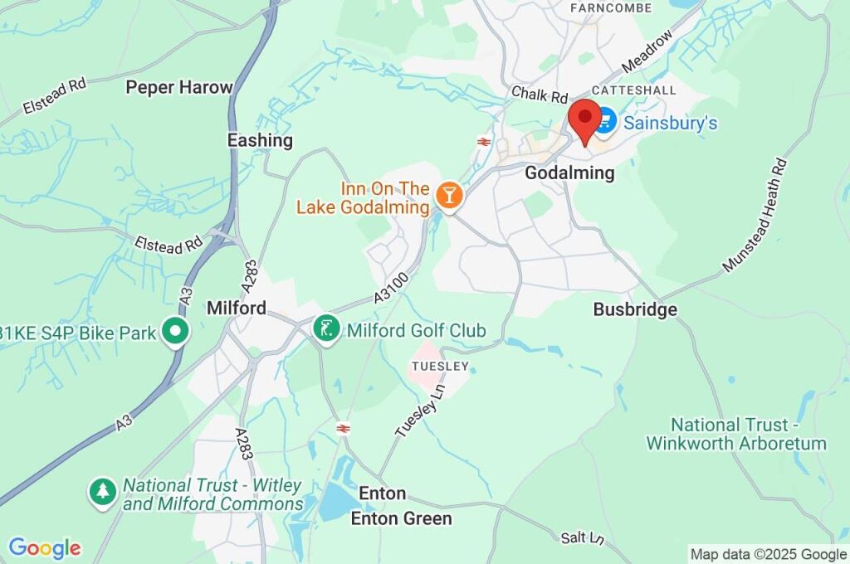Open the Inn On The Lake Godalming label
Screen dimensions: 850x564
(364, 197)
